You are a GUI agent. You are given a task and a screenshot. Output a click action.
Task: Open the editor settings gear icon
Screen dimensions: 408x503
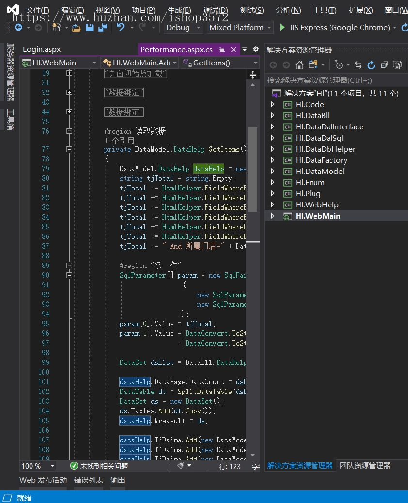pos(256,49)
